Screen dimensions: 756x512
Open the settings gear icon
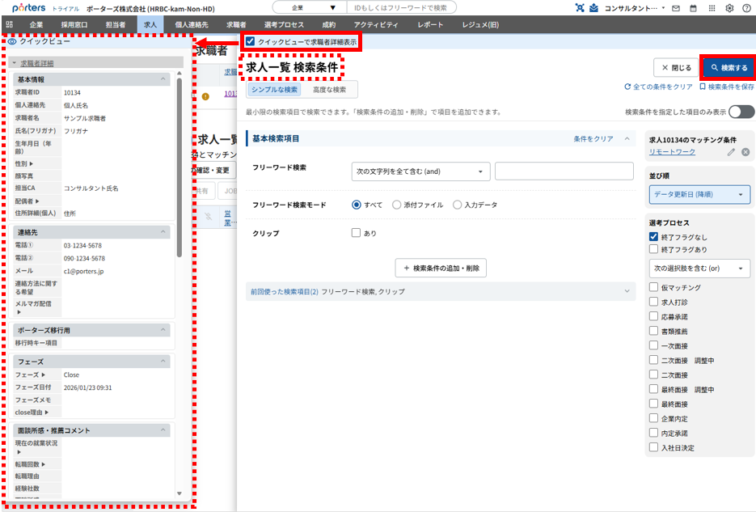tap(729, 8)
